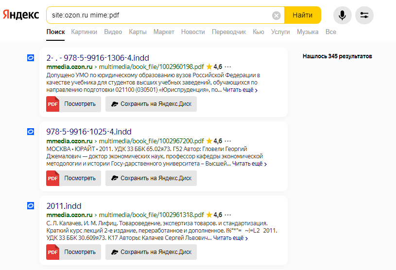Screen dimensions: 396x270
Task: Start voice search with microphone icon
Action: [x=342, y=15]
